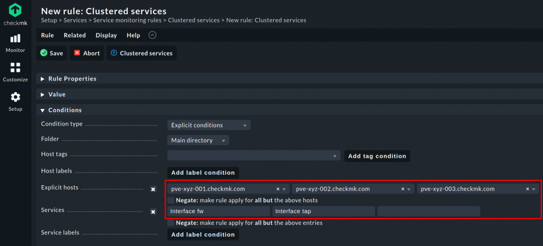Open the Setup gear menu
This screenshot has width=543, height=246.
tap(15, 101)
